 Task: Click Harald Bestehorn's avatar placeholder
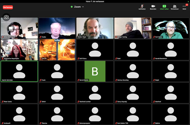pyautogui.click(x=171, y=49)
